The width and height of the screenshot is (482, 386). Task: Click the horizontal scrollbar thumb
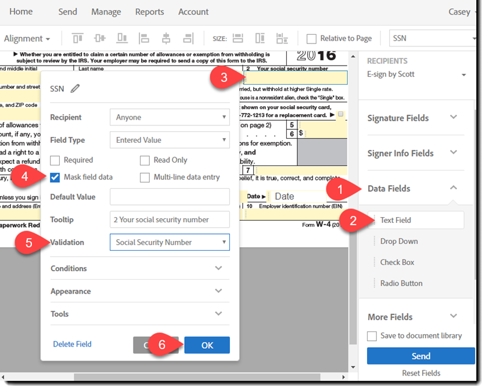point(197,377)
